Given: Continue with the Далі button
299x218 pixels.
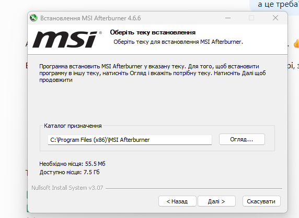Looking at the screenshot, I should [x=216, y=201].
